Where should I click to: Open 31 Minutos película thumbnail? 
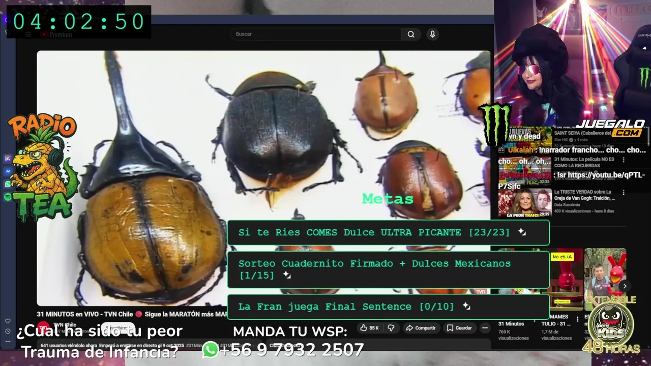525,170
